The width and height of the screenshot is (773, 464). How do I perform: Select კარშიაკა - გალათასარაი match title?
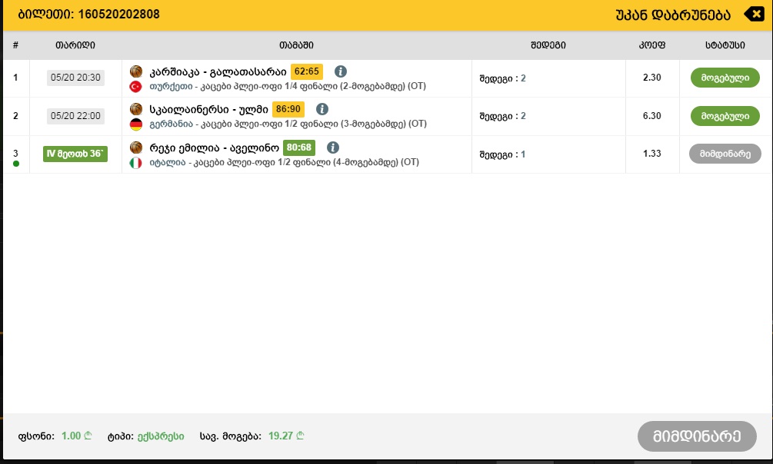click(x=218, y=72)
